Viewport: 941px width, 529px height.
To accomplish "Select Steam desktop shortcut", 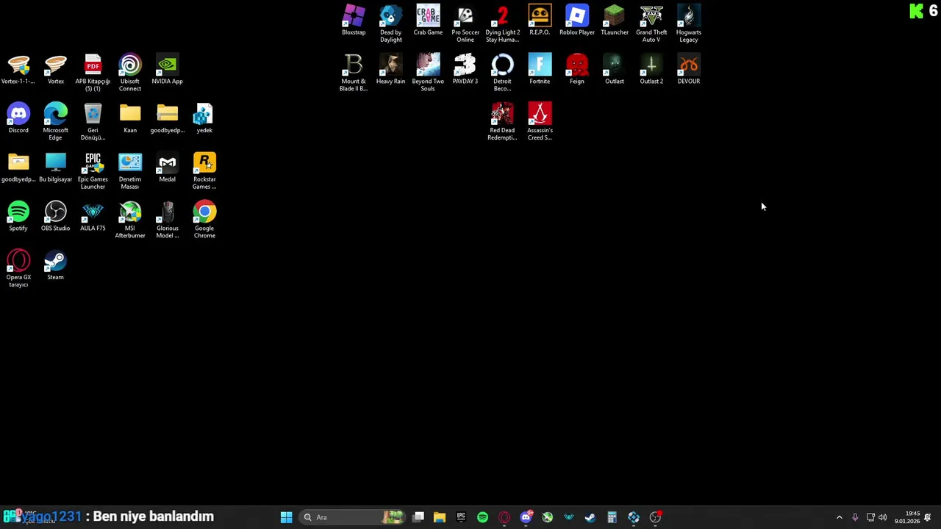I will coord(55,265).
